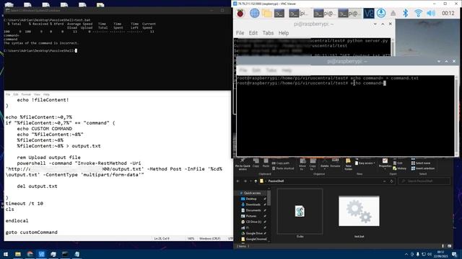The height and width of the screenshot is (259, 462).
Task: Launch the web browser globe icon
Action: (254, 13)
